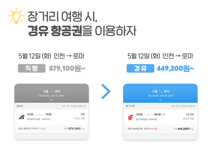Click the stopover circle on flight line

[x=148, y=115]
